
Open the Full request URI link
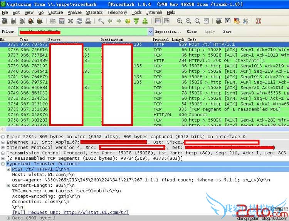point(71,213)
